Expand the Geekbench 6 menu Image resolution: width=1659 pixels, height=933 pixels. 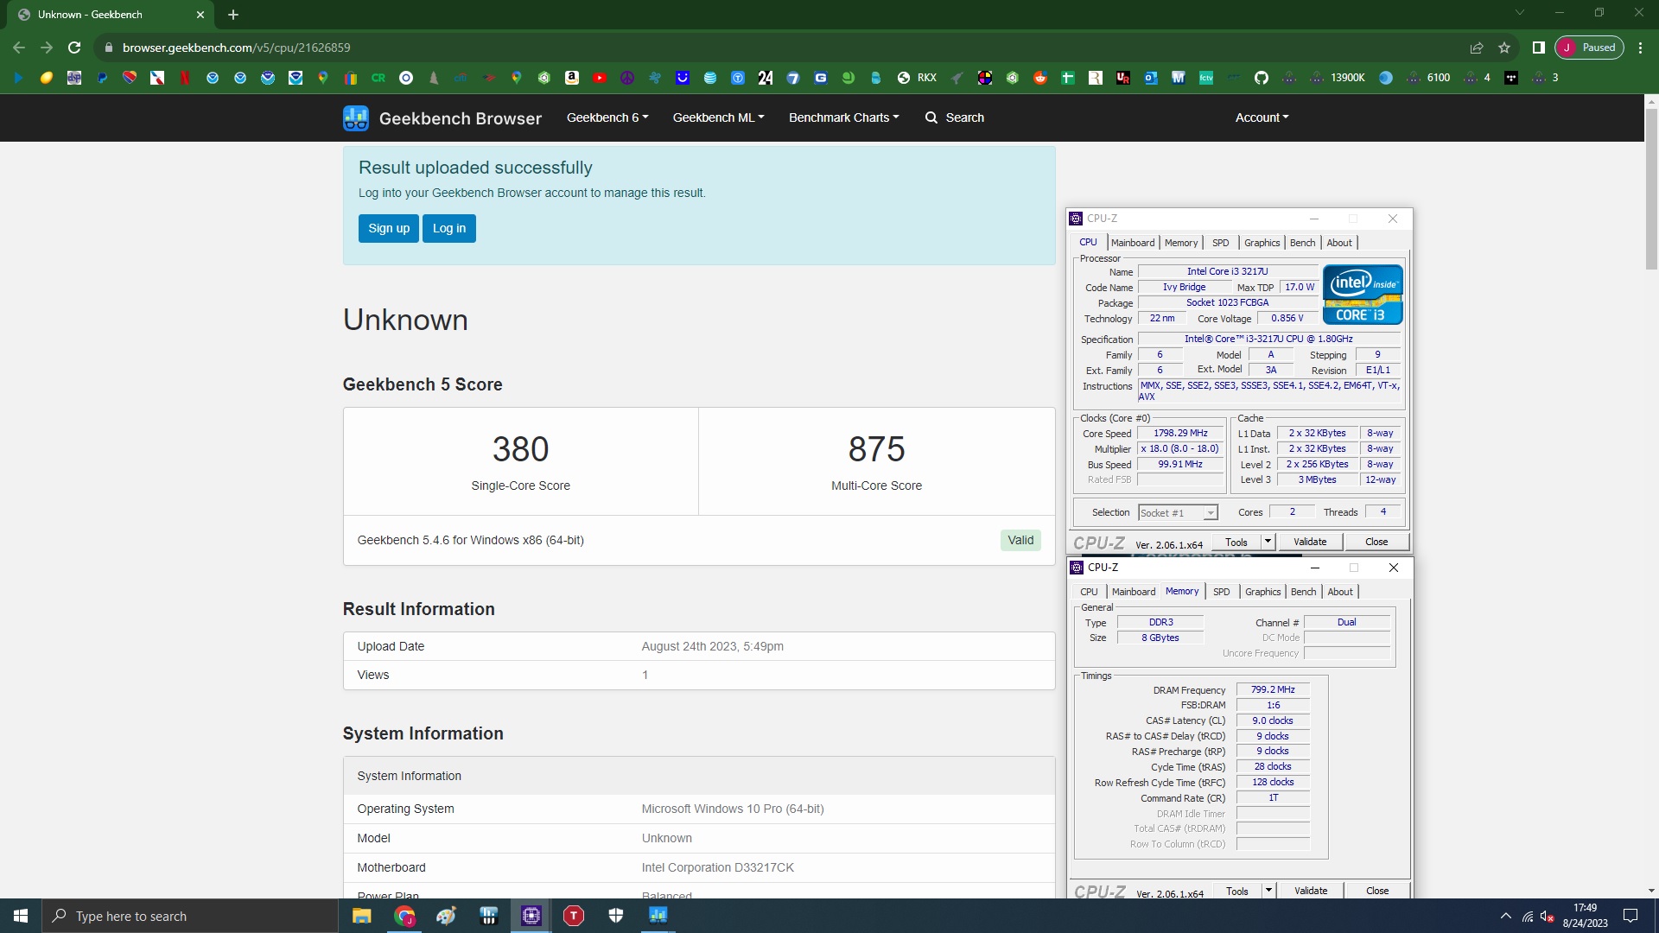point(607,117)
